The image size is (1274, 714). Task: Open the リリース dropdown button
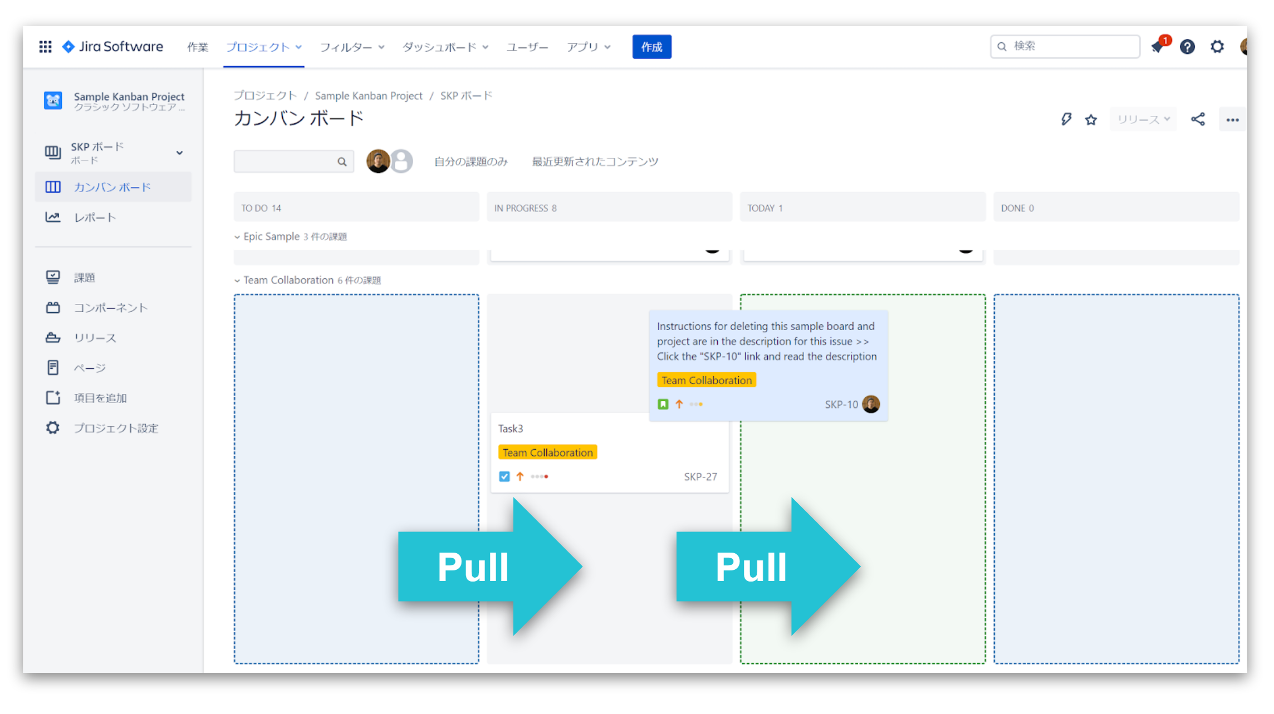1143,120
